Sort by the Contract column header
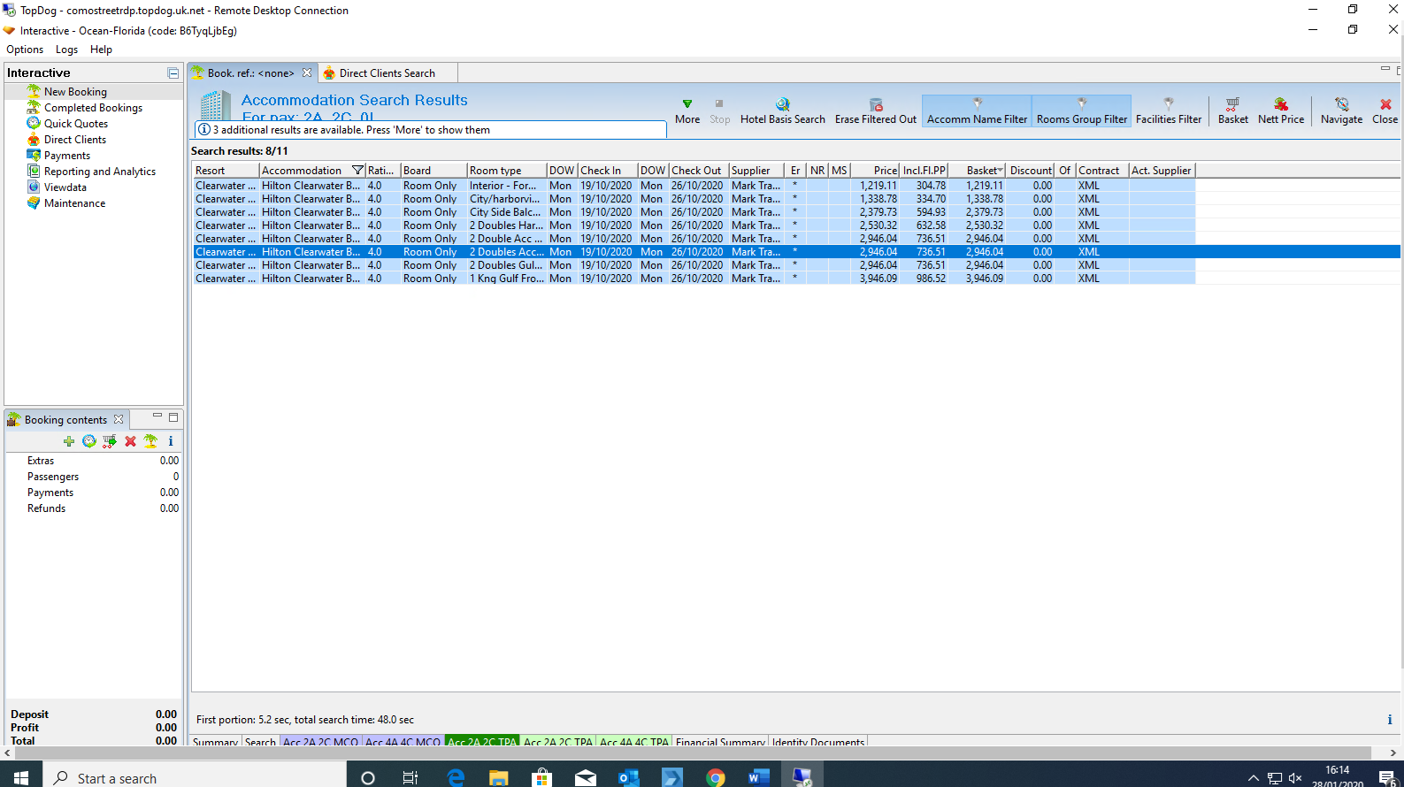1404x787 pixels. pos(1101,171)
